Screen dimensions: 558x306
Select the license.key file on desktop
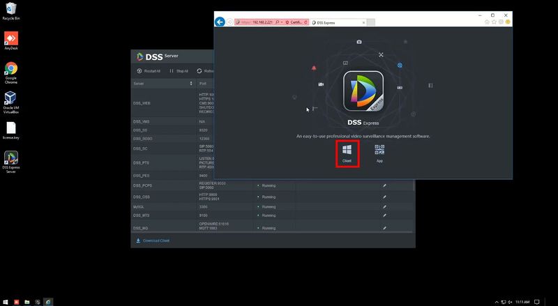coord(11,130)
